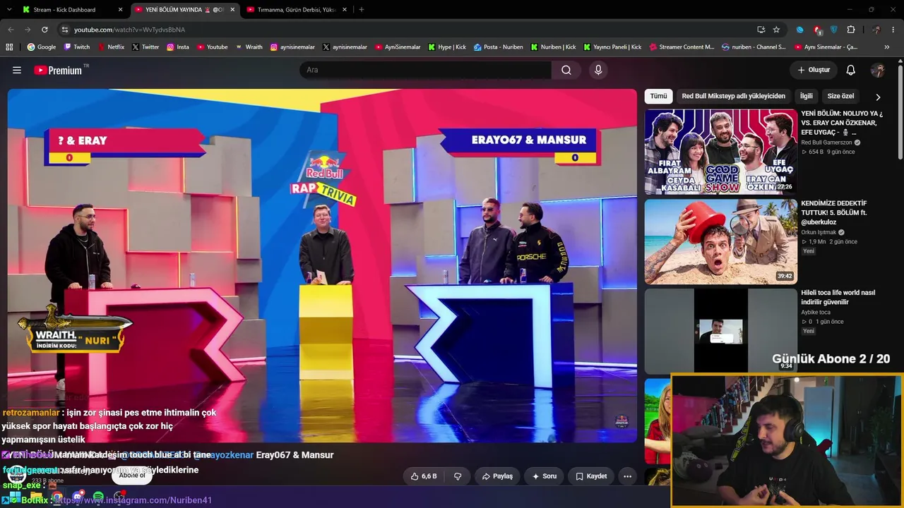This screenshot has width=904, height=508.
Task: Bookmark this page with the star icon
Action: pyautogui.click(x=776, y=30)
